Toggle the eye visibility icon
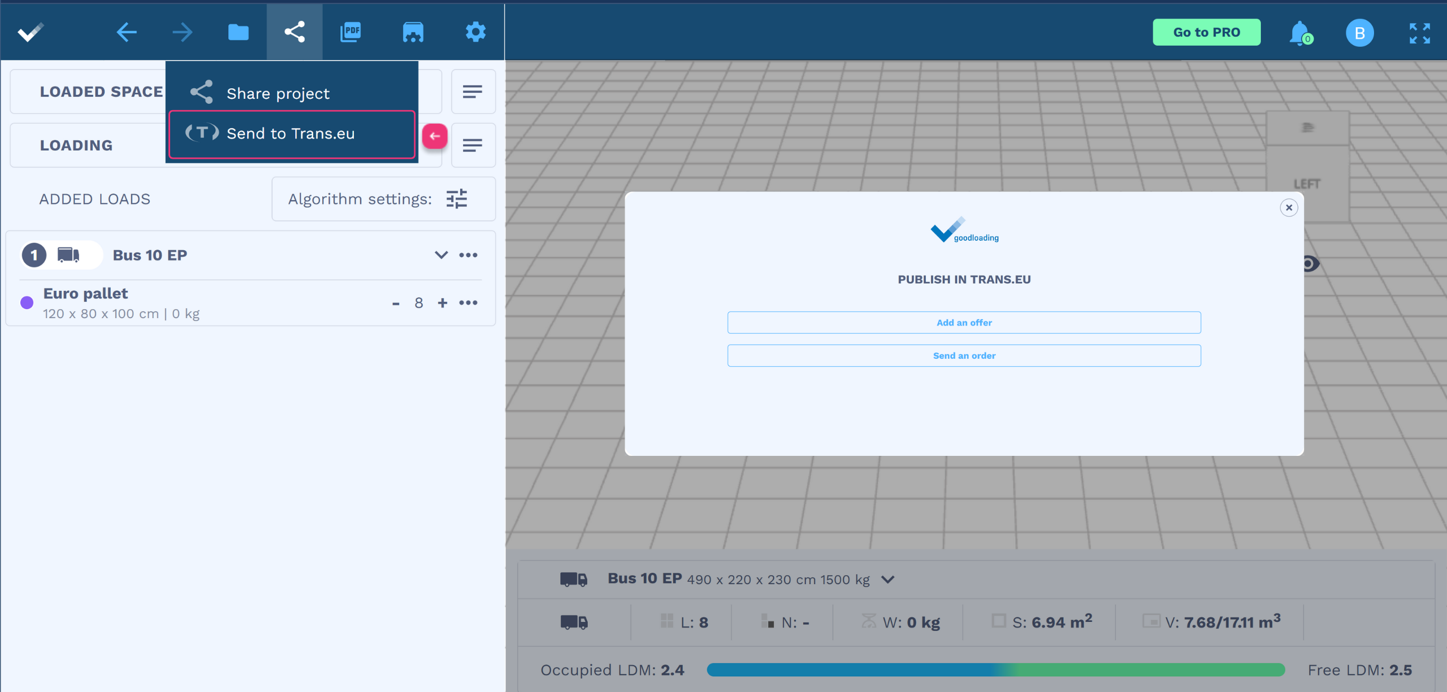1447x692 pixels. (x=1310, y=264)
